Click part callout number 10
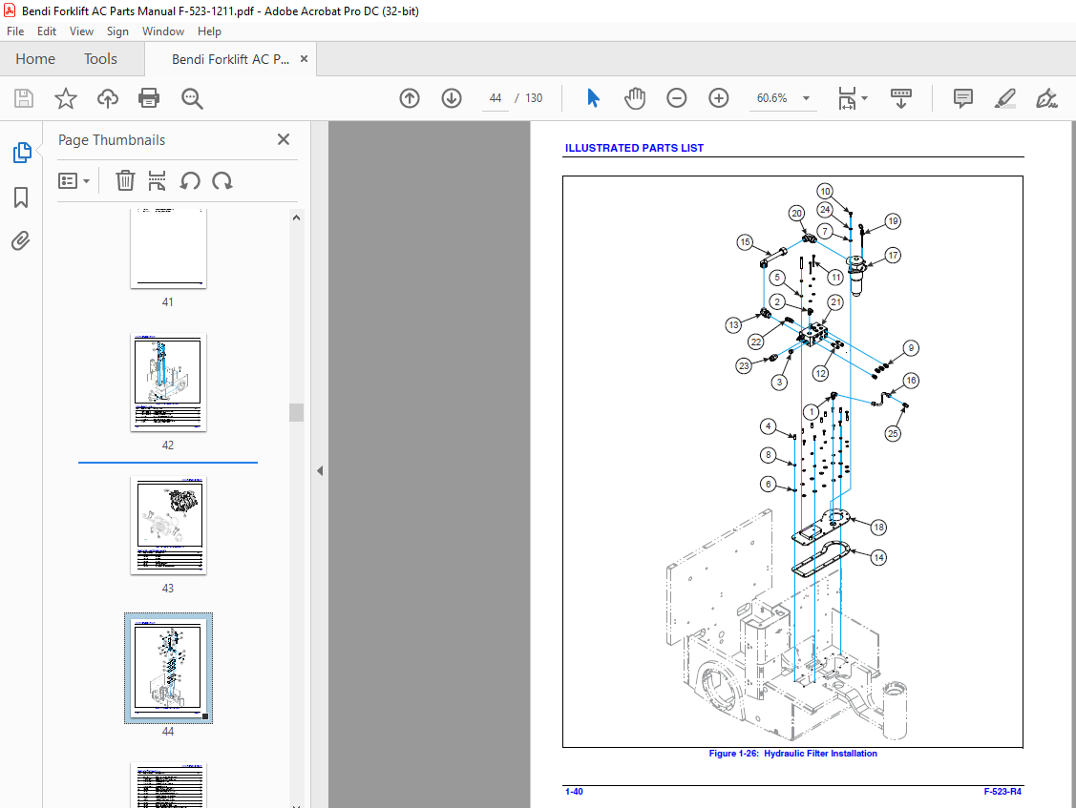 [x=825, y=192]
